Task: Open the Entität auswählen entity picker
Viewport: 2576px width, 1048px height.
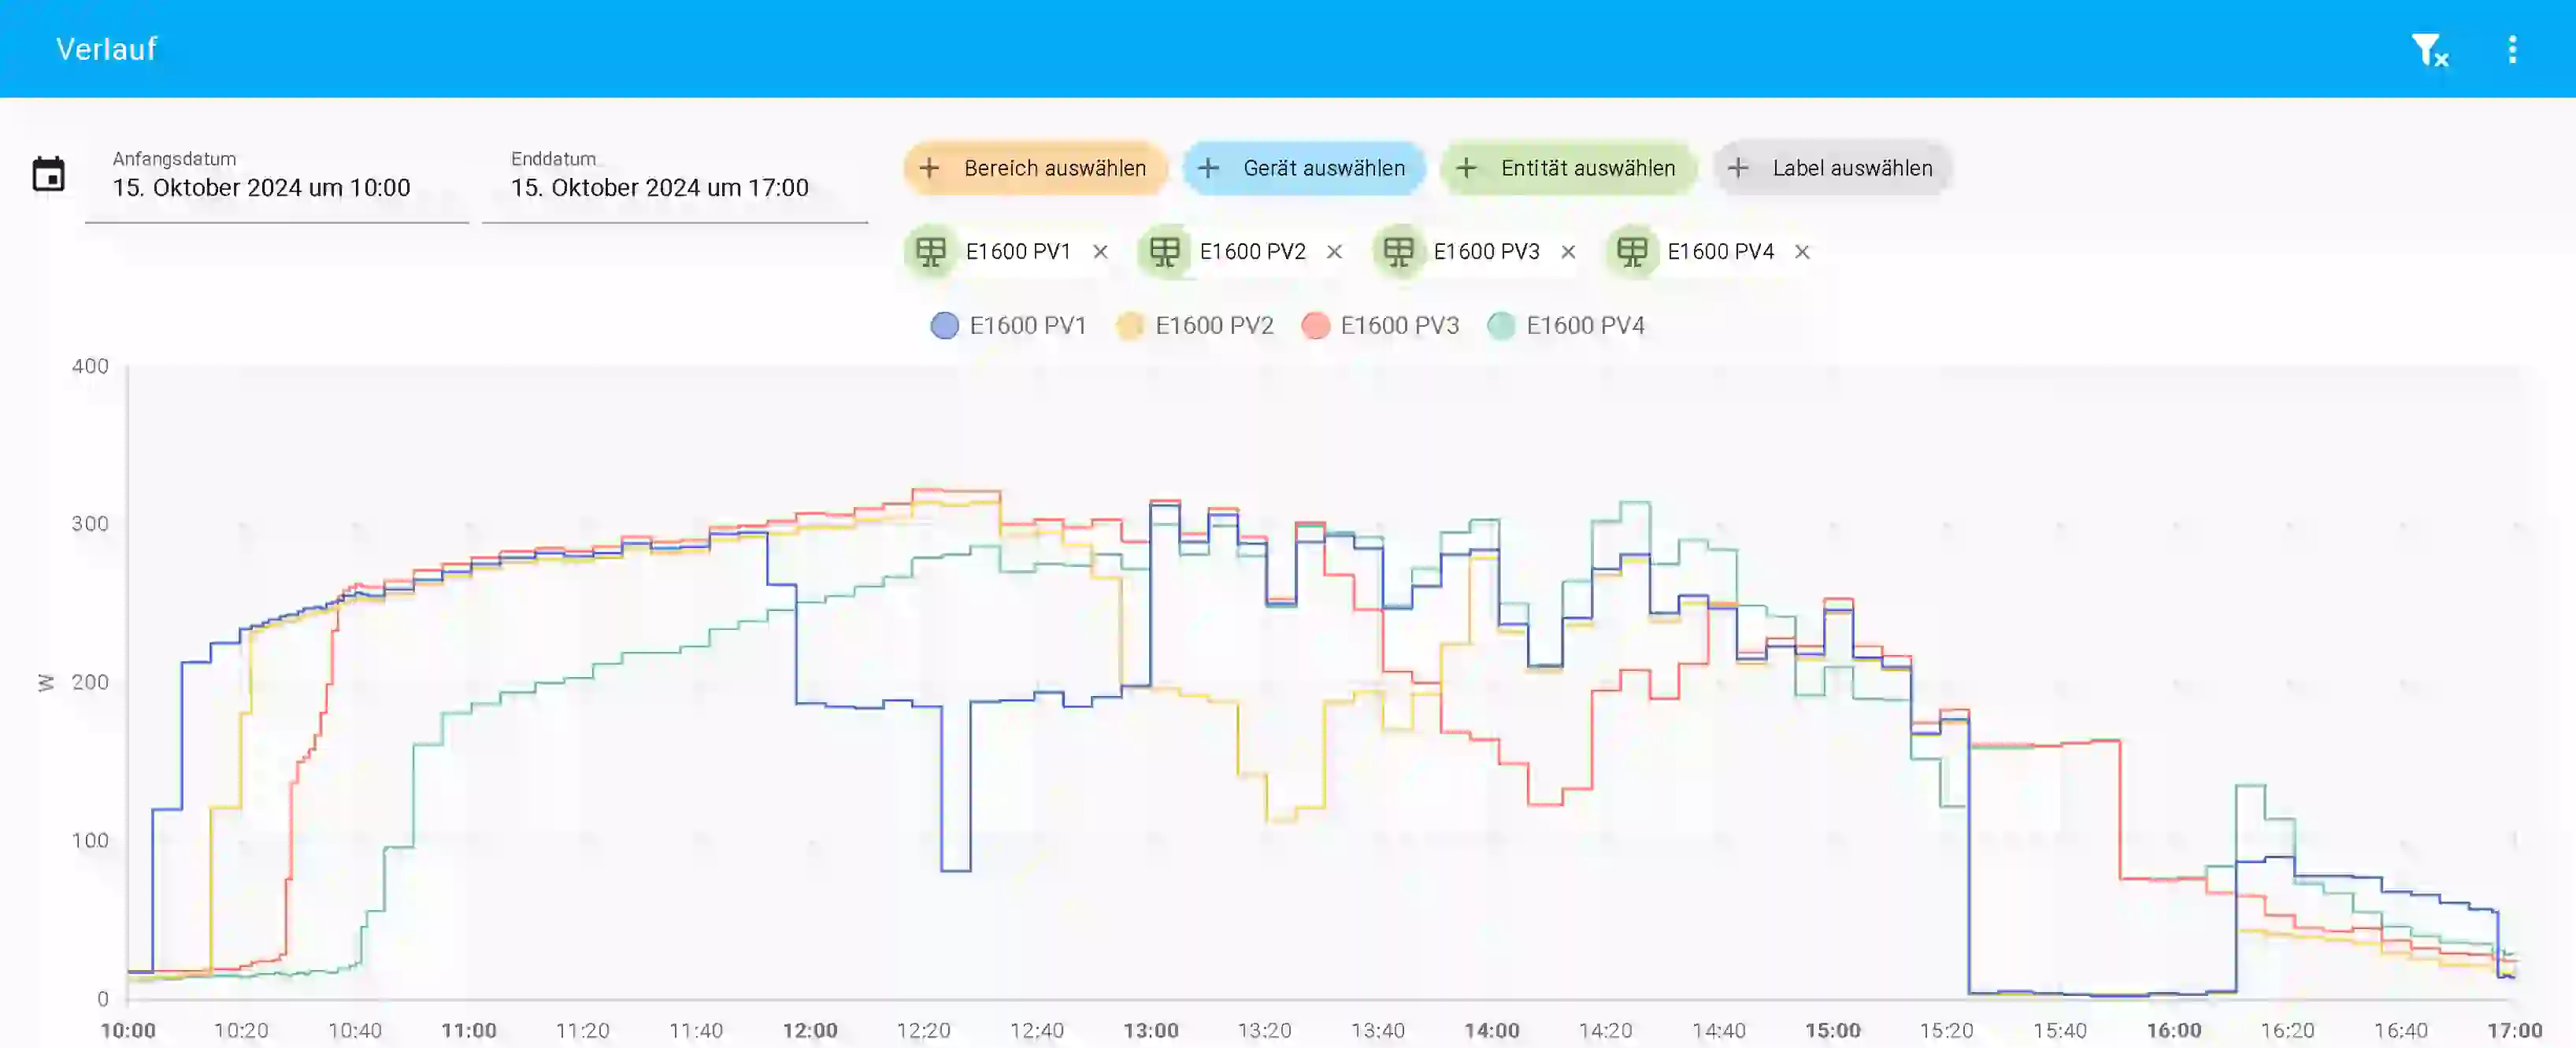Action: (x=1568, y=168)
